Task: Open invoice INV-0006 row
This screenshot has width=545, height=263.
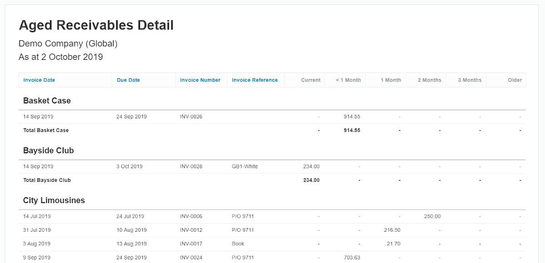Action: click(x=272, y=216)
